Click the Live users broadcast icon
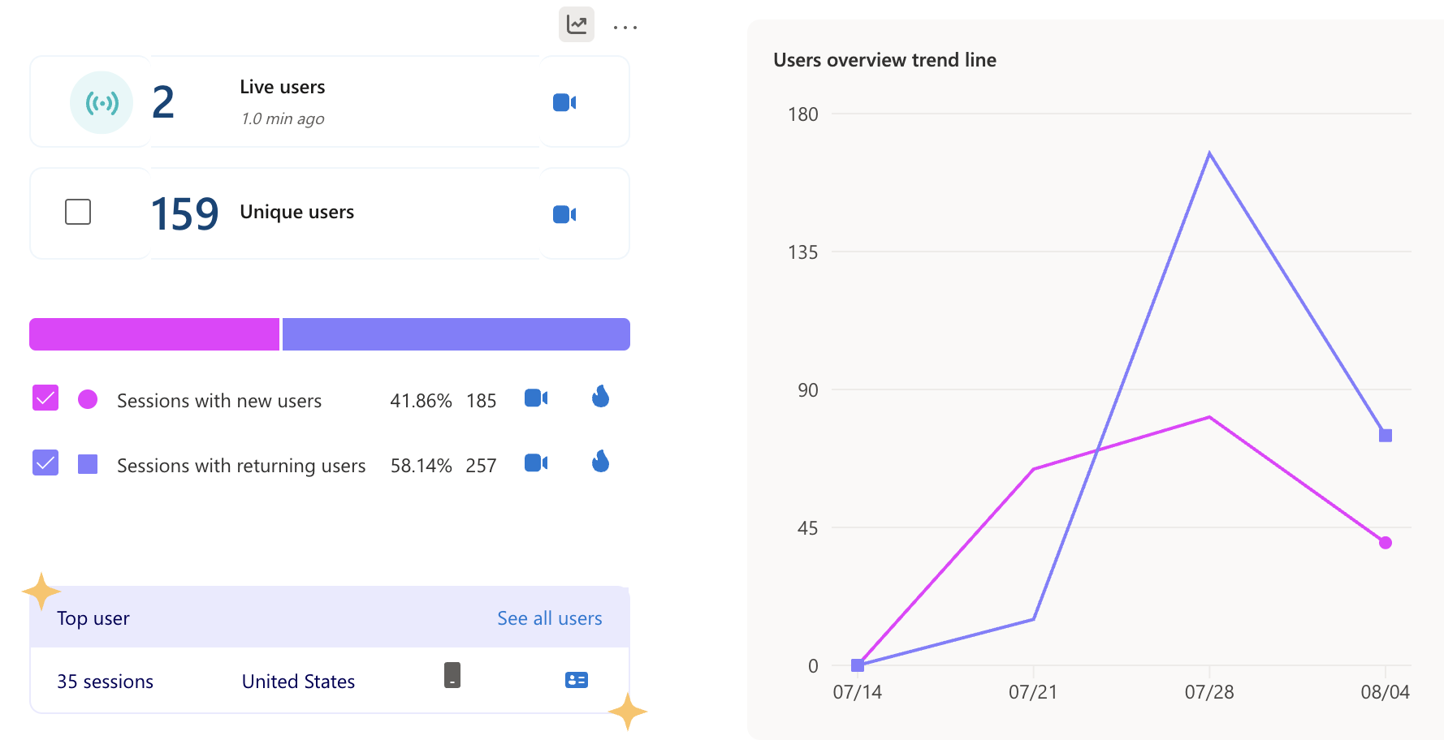 (102, 102)
